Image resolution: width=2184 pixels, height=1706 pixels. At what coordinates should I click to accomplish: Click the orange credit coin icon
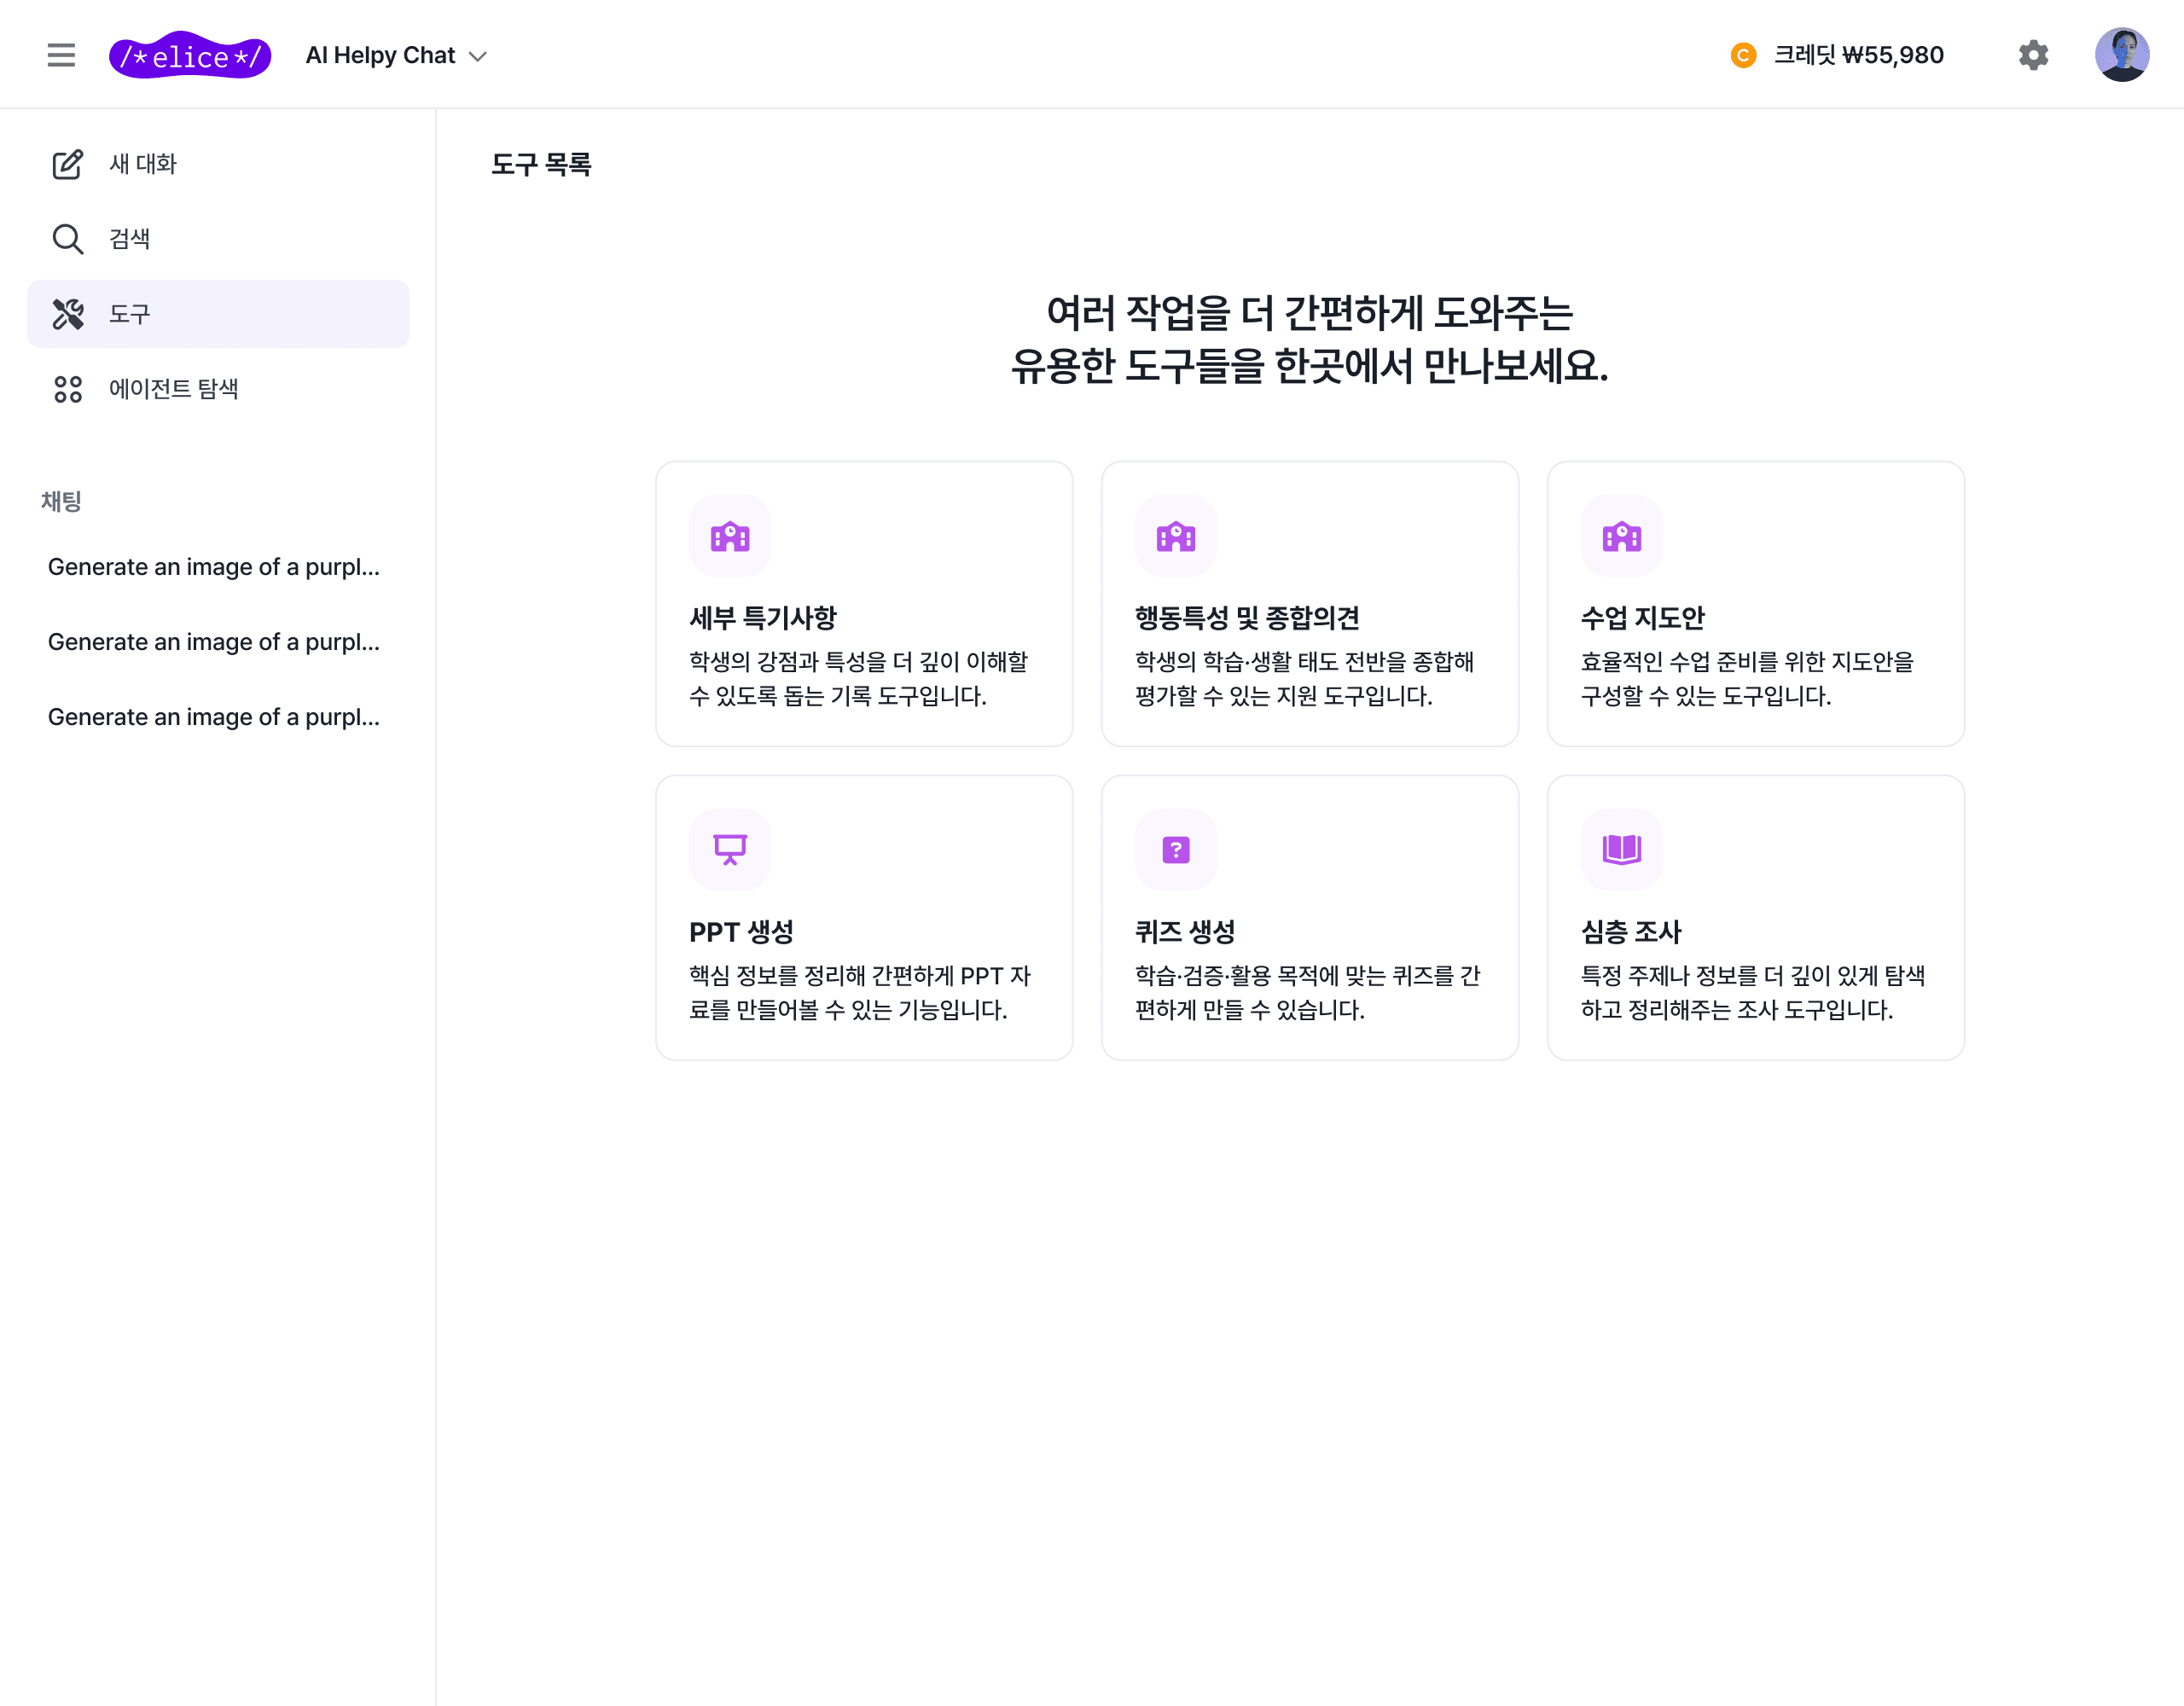click(x=1743, y=55)
